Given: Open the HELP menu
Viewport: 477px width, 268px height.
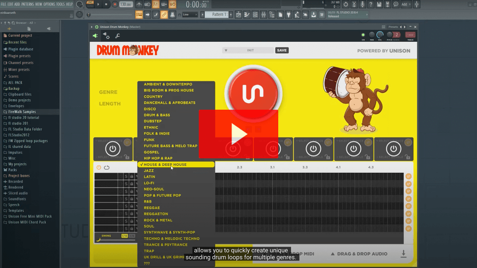Looking at the screenshot, I should pos(70,4).
